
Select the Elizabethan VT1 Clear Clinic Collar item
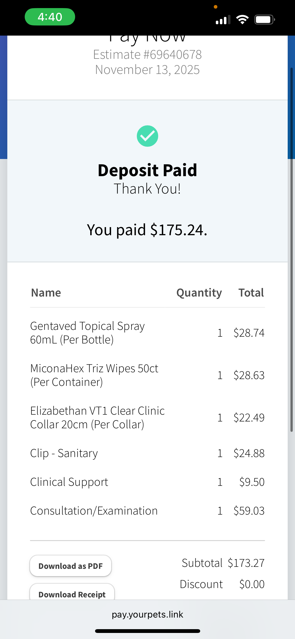coord(97,417)
